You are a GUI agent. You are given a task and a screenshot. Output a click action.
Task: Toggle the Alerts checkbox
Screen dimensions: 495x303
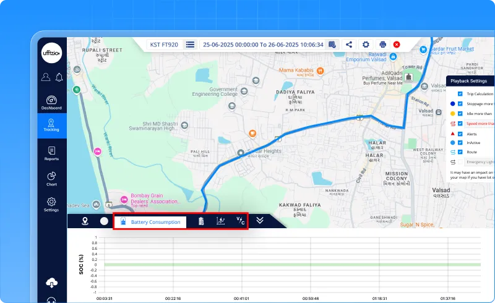tap(460, 133)
